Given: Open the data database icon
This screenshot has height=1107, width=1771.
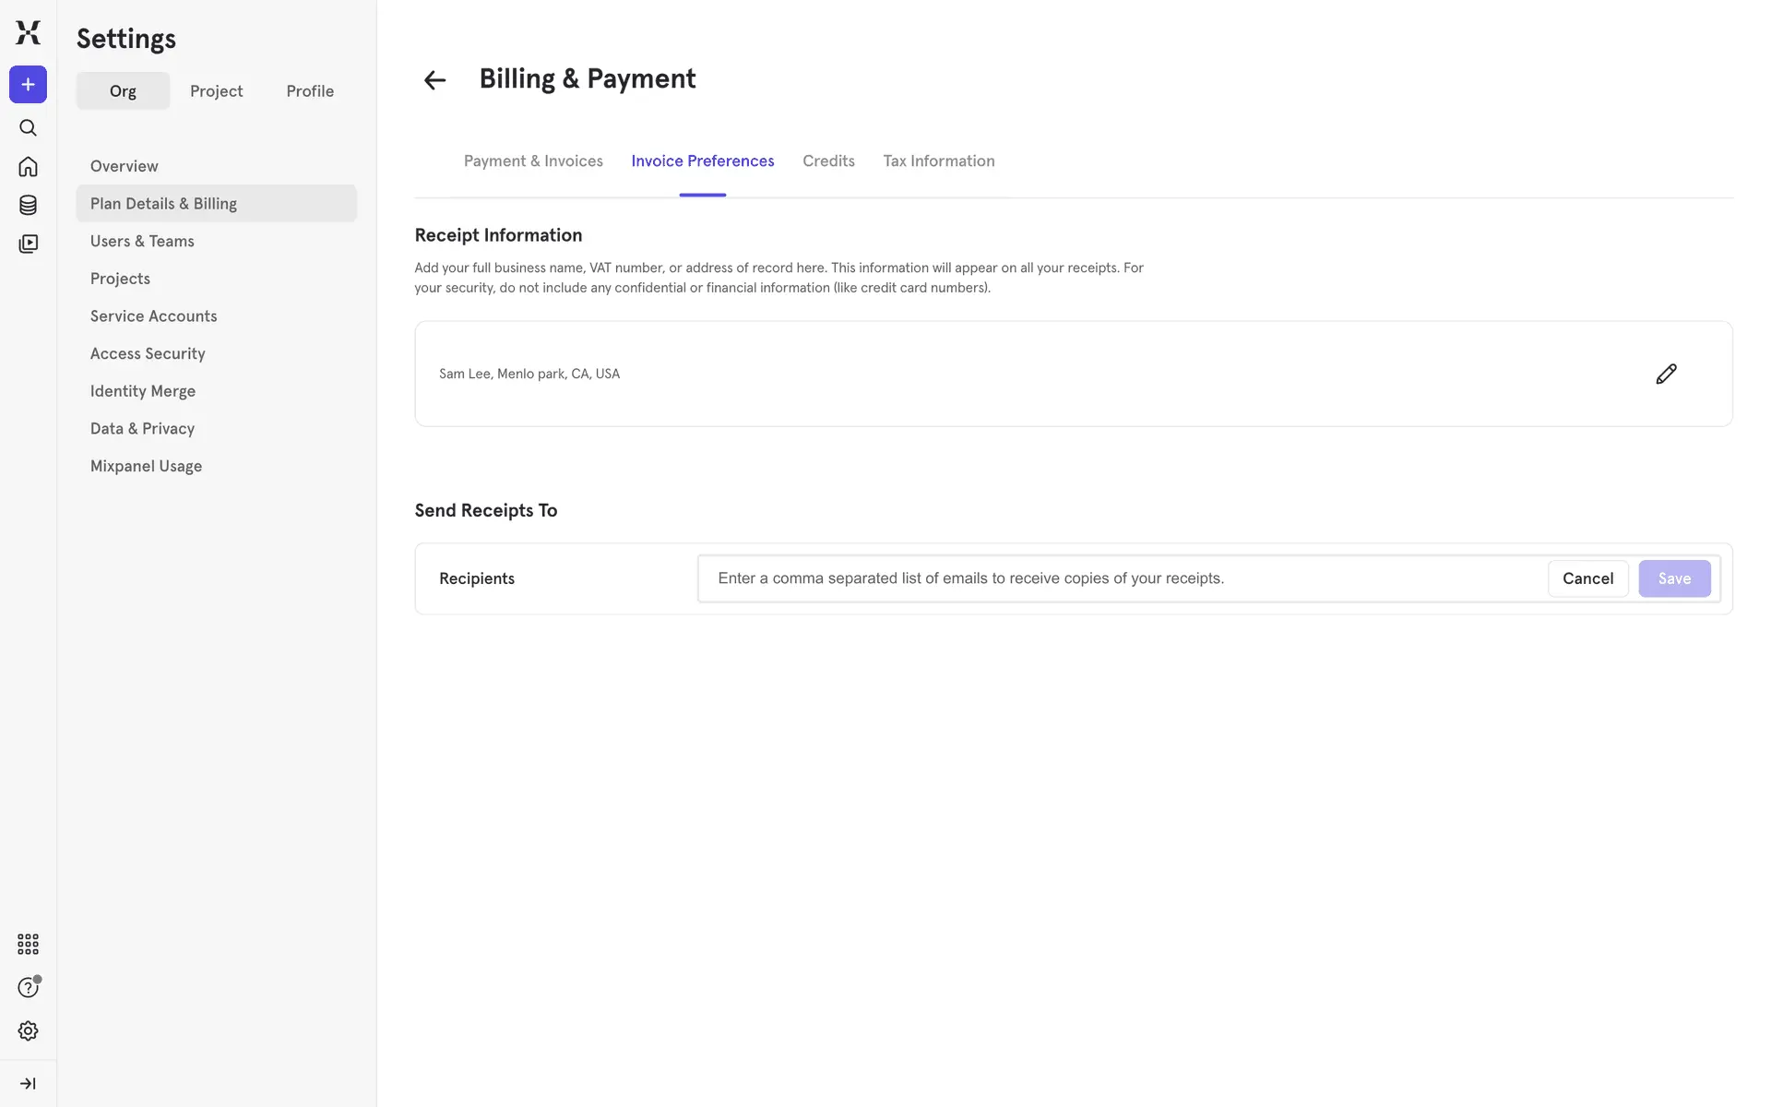Looking at the screenshot, I should coord(28,205).
